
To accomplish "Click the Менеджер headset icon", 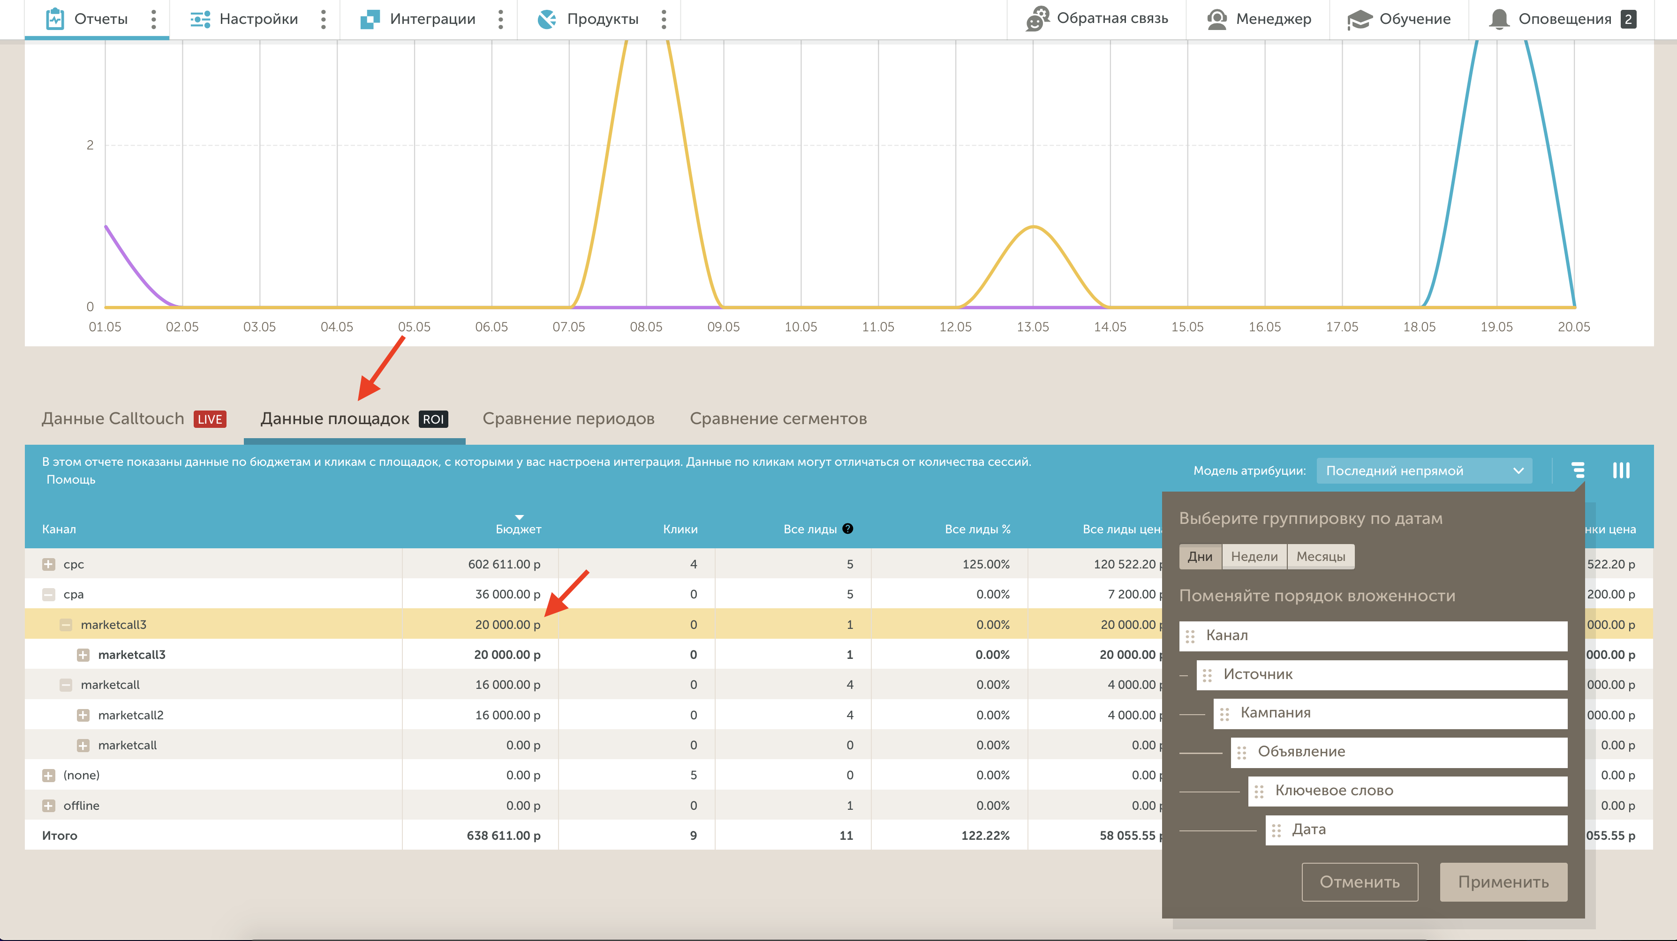I will [x=1217, y=19].
